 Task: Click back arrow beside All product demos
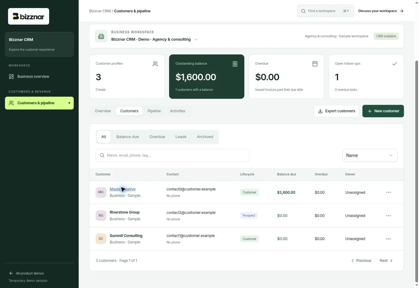[11, 273]
